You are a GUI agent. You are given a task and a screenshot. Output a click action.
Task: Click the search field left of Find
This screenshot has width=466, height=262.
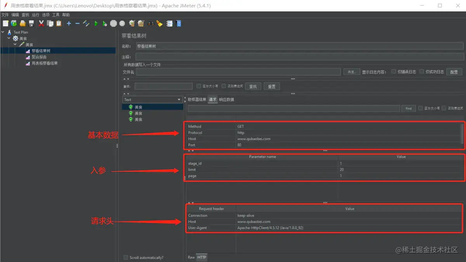[x=294, y=108]
